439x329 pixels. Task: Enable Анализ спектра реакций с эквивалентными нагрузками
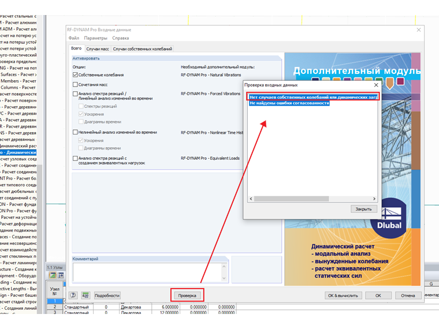point(75,158)
